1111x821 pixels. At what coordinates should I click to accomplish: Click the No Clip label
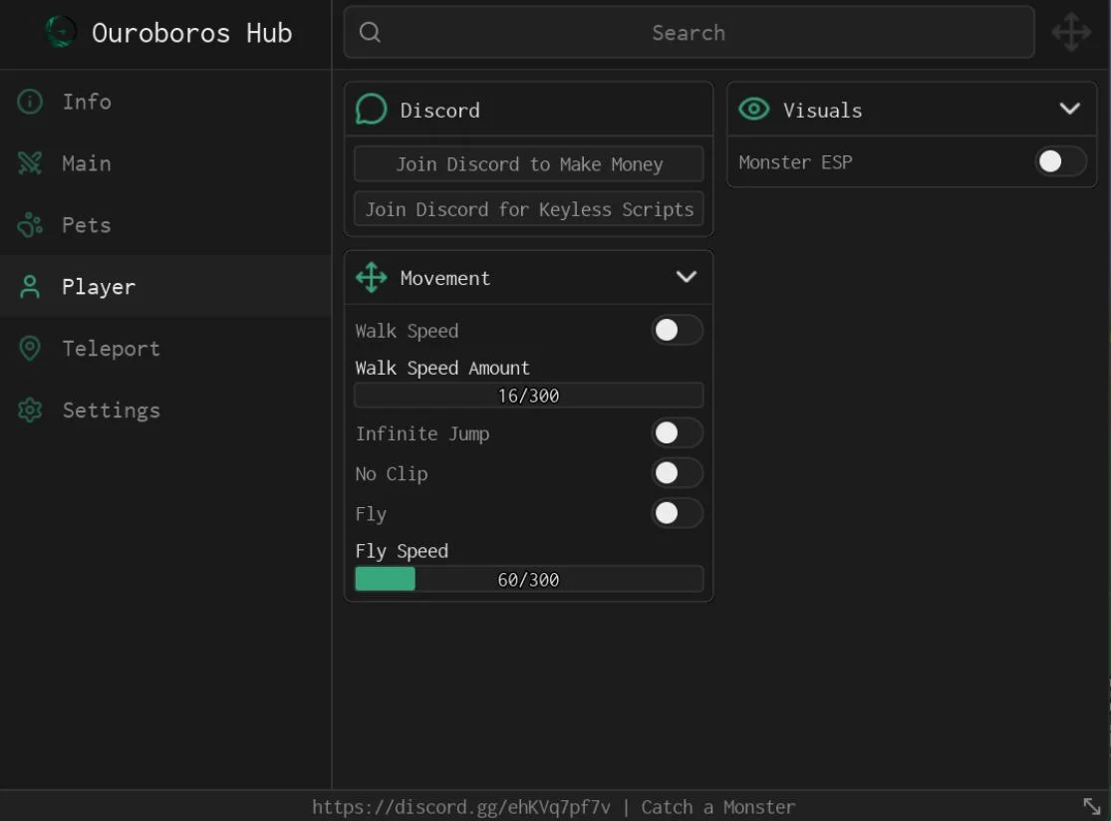pyautogui.click(x=392, y=474)
